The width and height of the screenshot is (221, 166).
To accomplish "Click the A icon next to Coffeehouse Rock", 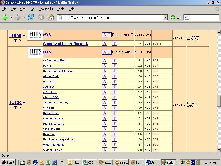I will coord(104,61).
